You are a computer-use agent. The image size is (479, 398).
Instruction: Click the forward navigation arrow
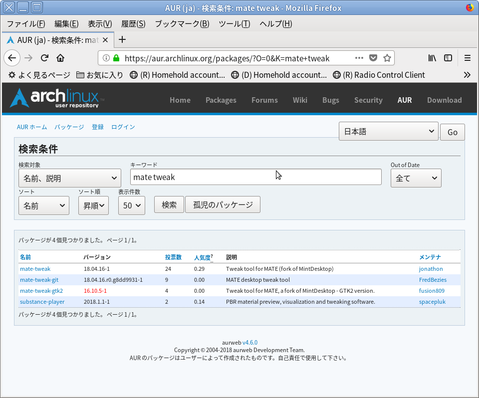pos(28,58)
